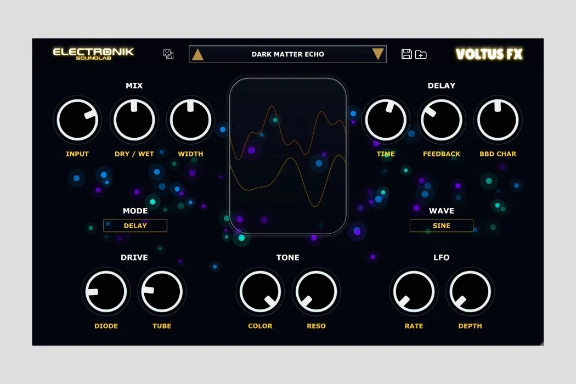Open the DARK MATTER ECHO preset list
The width and height of the screenshot is (576, 384).
coord(287,54)
